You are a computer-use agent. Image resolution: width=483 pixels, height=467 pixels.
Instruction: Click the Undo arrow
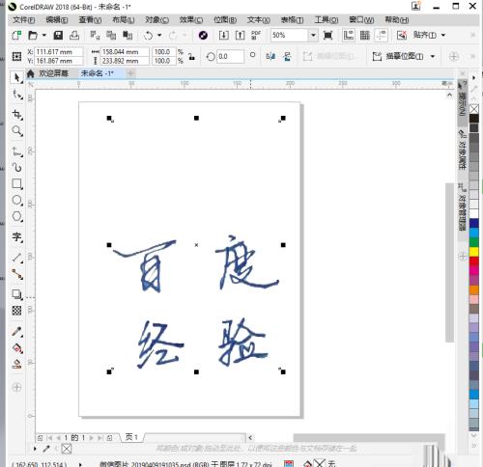(x=148, y=35)
